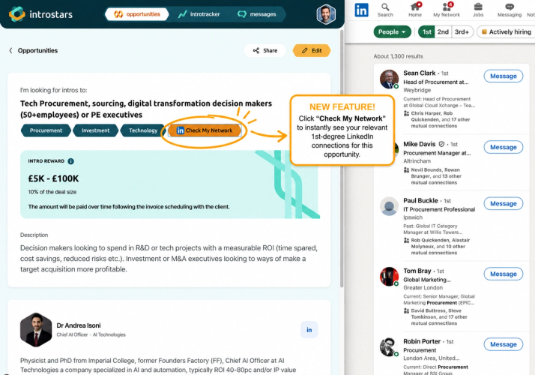Click Robin Porter's profile photo
The height and width of the screenshot is (375, 535).
(390, 347)
